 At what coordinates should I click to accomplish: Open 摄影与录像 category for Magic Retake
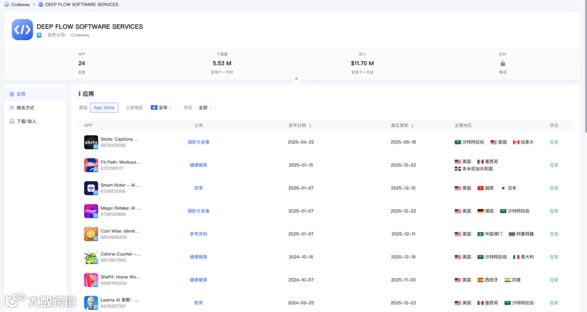point(198,211)
